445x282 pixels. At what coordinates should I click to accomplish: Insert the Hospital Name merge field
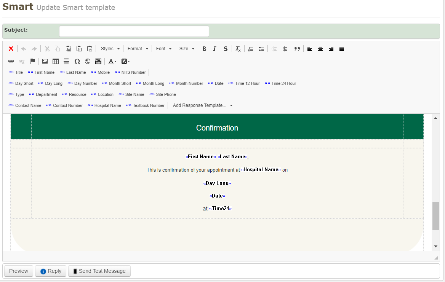click(x=104, y=105)
